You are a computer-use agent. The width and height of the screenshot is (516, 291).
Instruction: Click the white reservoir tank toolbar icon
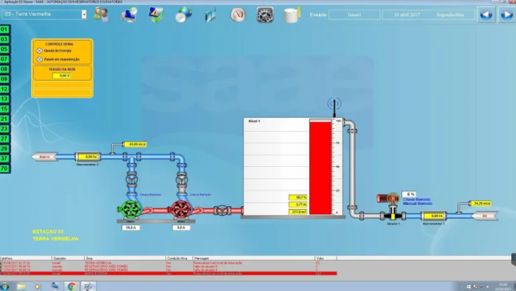(x=292, y=14)
